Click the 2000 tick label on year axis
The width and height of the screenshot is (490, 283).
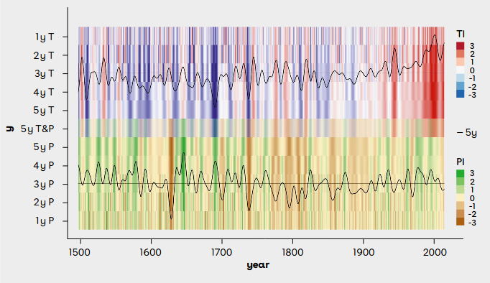435,252
